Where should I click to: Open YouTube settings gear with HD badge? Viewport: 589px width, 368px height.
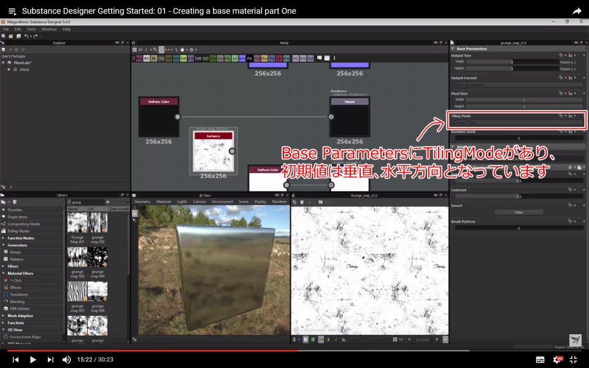[558, 359]
